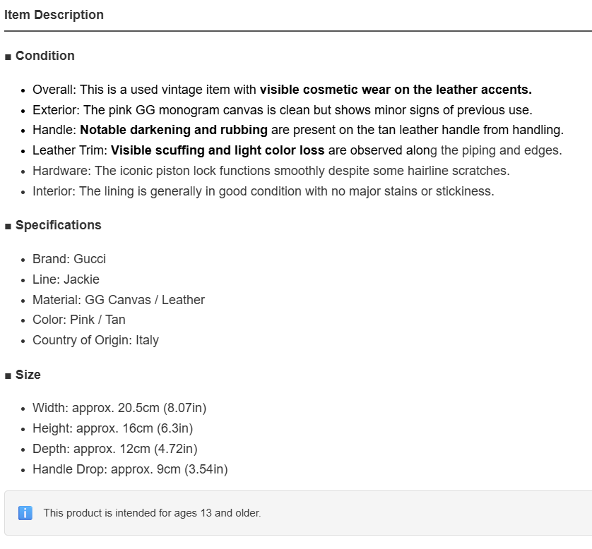592x549 pixels.
Task: Click the Size heading text
Action: tap(28, 375)
